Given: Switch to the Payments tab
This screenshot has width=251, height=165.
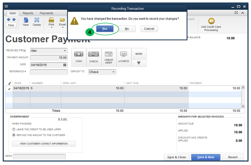Looking at the screenshot, I should point(46,13).
